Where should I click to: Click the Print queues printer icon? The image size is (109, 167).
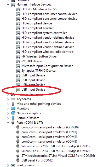[13, 165]
